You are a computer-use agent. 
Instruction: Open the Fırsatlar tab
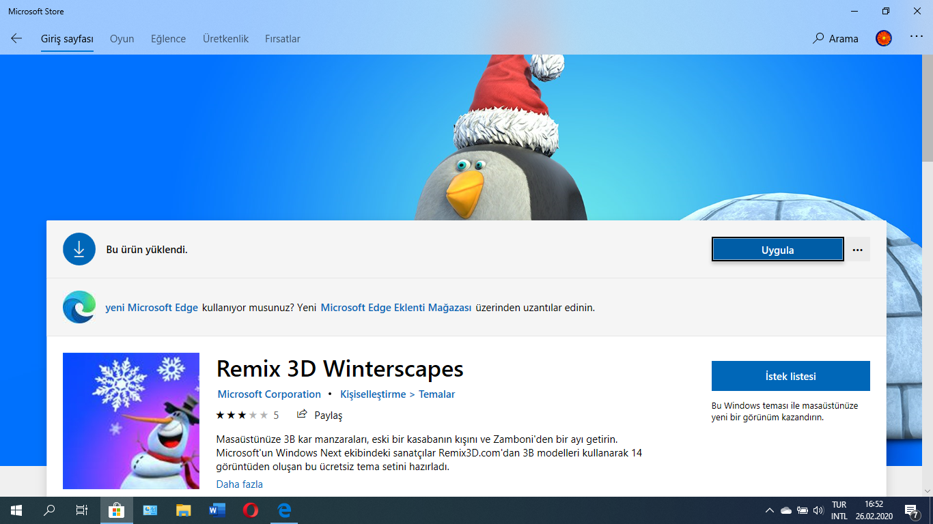click(283, 39)
